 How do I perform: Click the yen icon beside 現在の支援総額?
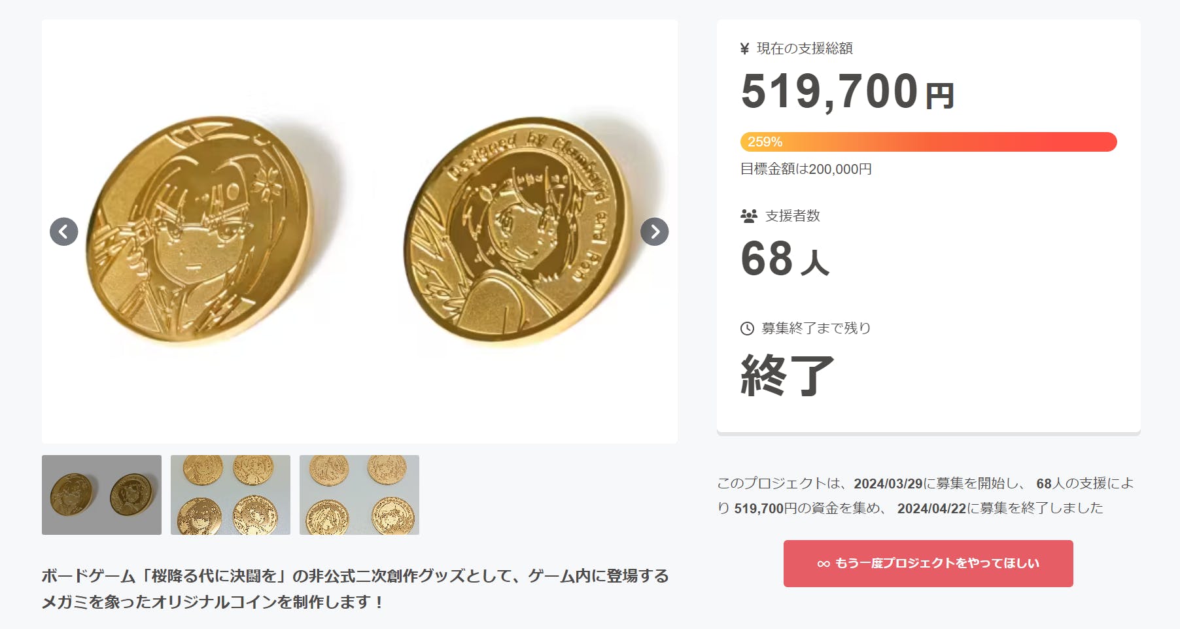744,48
